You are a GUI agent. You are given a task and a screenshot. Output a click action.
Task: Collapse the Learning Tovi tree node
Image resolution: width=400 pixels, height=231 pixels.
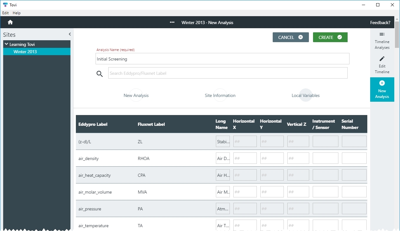point(6,44)
